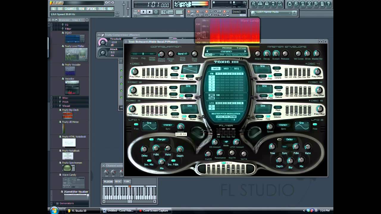
Task: Click the PLUGIN tab in channel settings
Action: pyautogui.click(x=108, y=182)
